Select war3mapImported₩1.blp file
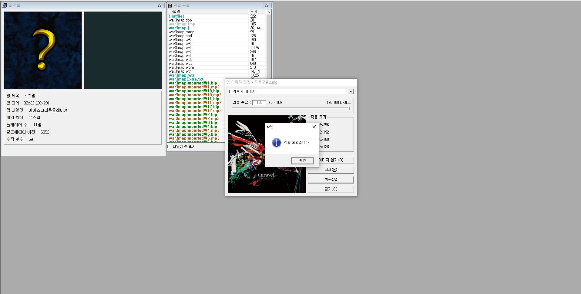 193,83
